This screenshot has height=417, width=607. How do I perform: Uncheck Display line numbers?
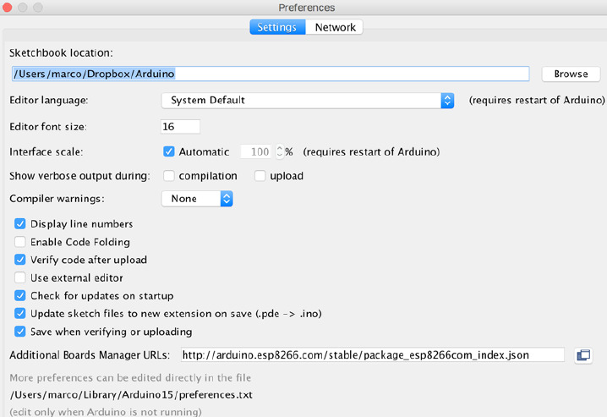pyautogui.click(x=20, y=224)
